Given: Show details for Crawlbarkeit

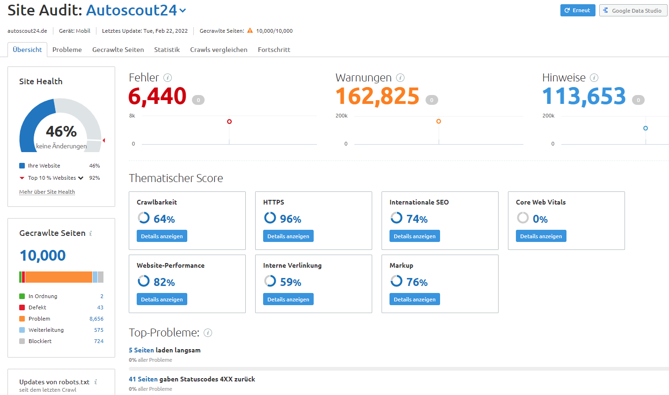Looking at the screenshot, I should [162, 236].
